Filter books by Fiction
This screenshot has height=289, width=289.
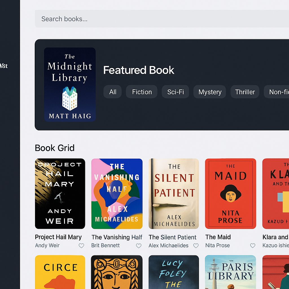pyautogui.click(x=142, y=92)
